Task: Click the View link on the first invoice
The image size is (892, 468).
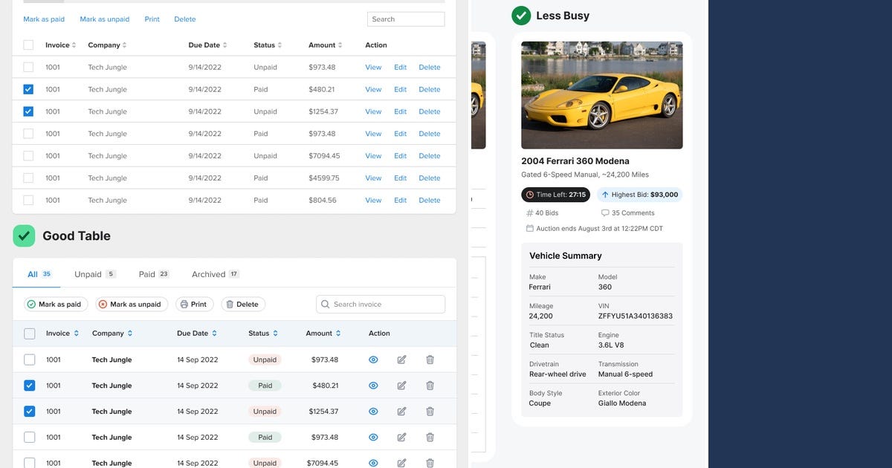Action: (373, 67)
